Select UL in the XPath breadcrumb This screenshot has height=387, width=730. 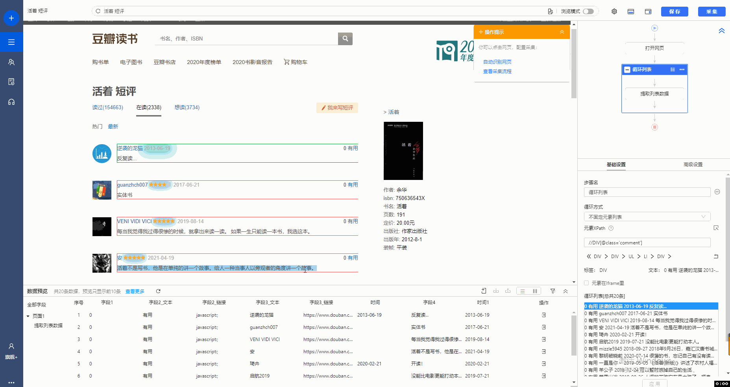click(x=631, y=257)
